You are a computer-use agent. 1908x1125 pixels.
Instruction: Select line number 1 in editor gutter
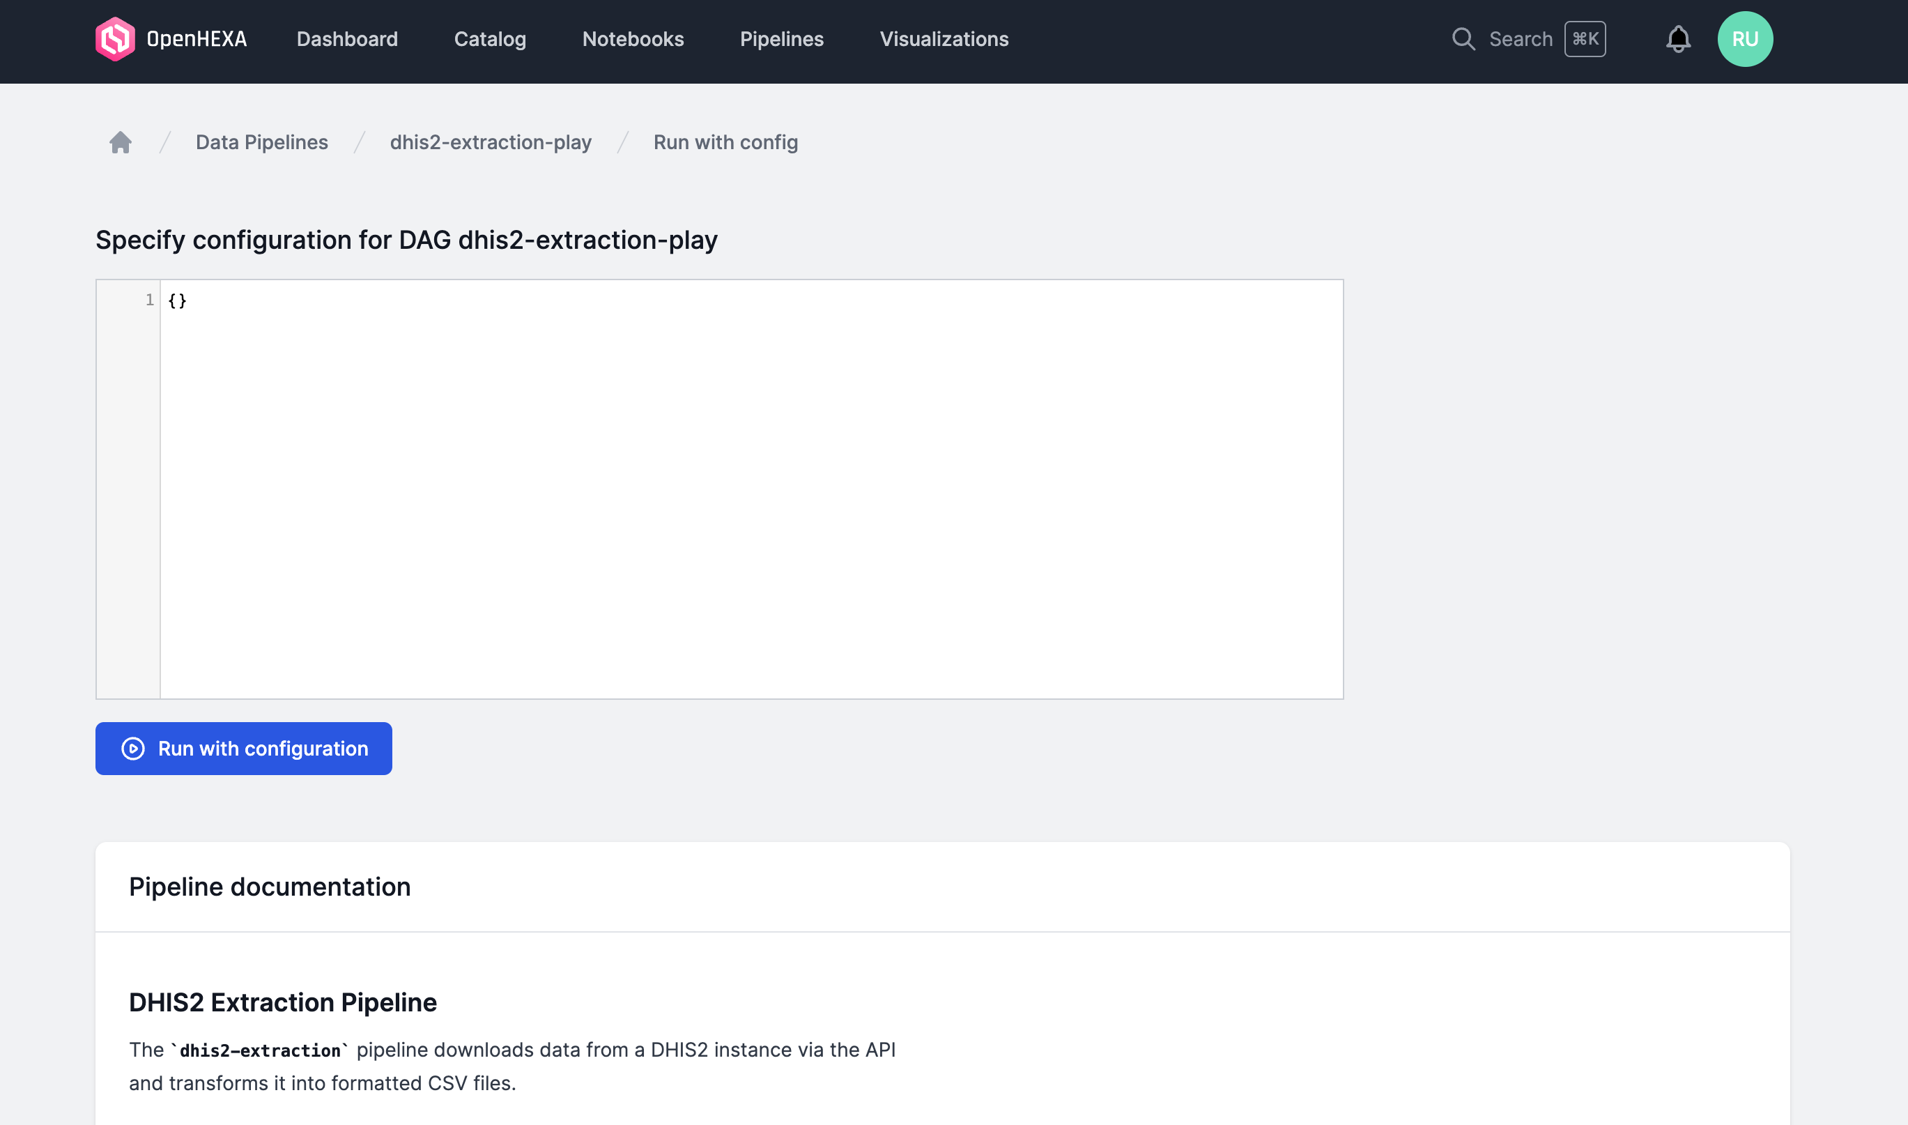click(149, 300)
